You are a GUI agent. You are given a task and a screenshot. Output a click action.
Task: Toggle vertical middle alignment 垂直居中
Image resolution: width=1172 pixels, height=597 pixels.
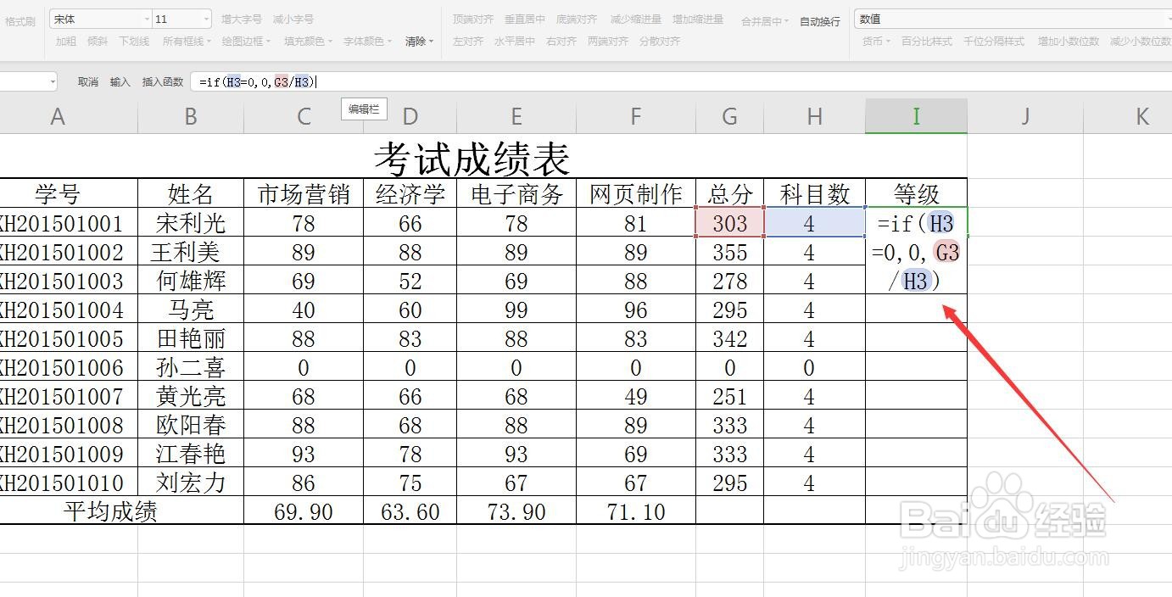pyautogui.click(x=525, y=19)
